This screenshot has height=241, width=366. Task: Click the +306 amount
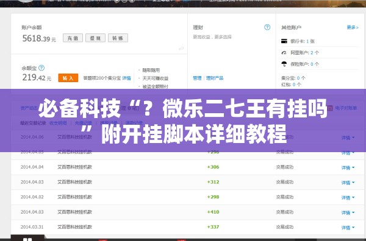pos(213,167)
